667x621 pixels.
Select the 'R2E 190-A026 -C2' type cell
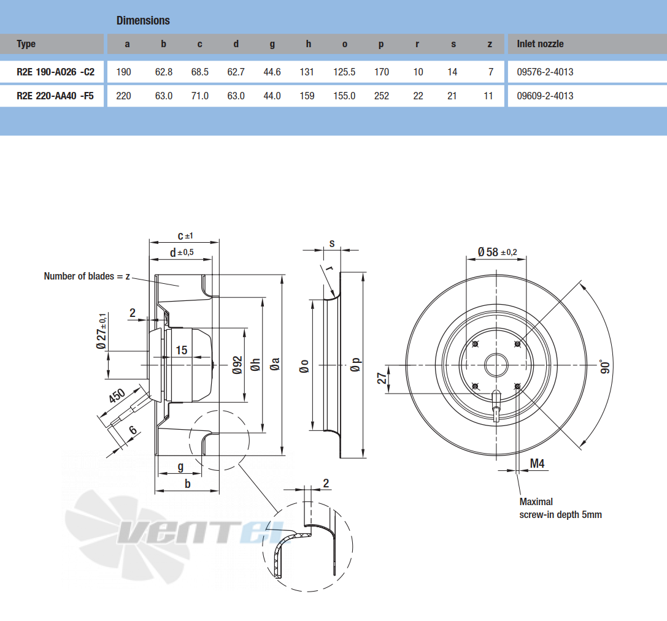56,72
